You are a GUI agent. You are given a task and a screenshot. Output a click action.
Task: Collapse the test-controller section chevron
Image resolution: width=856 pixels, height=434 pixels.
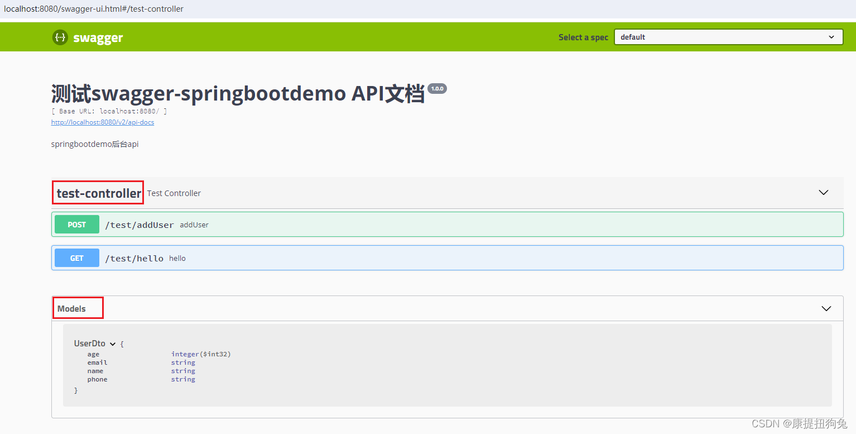coord(824,193)
